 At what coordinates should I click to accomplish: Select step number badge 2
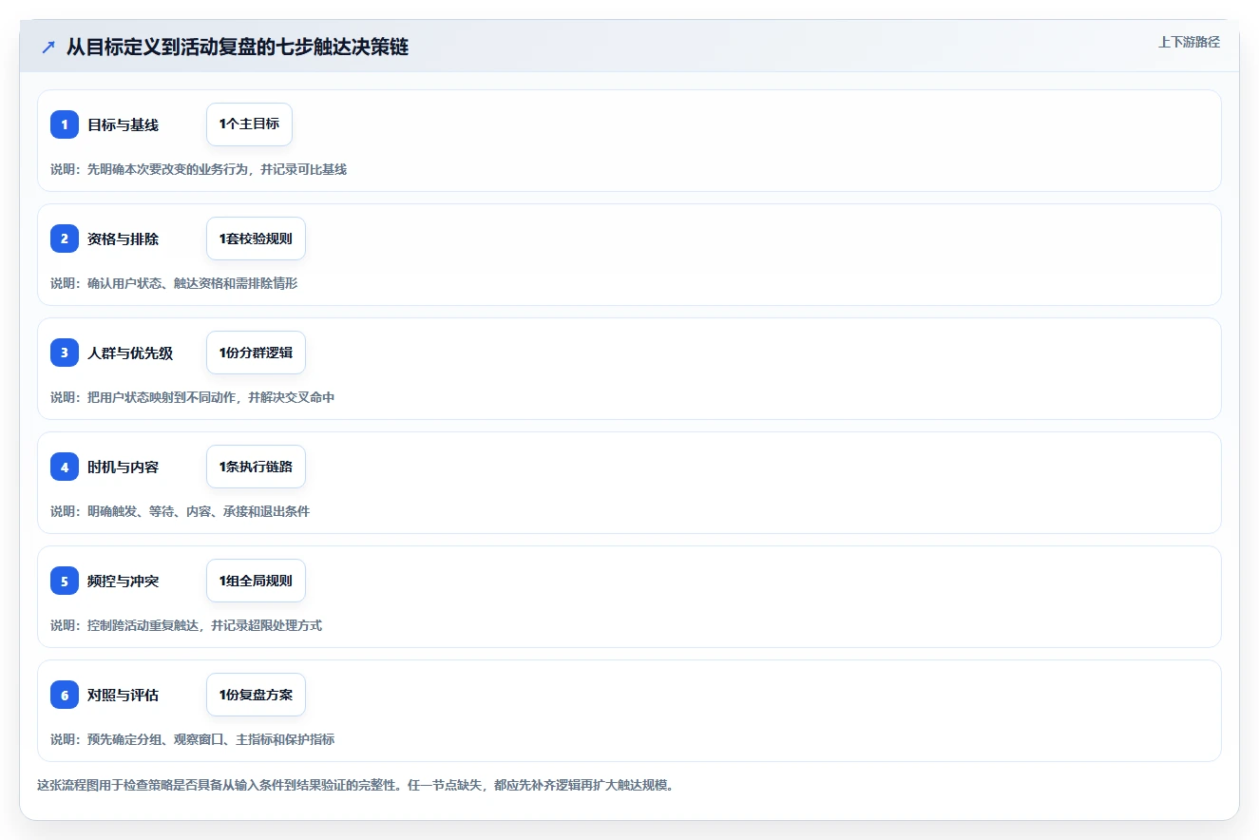pos(65,239)
